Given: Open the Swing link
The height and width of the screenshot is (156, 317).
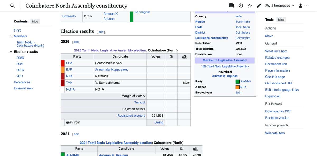Looking at the screenshot, I should 159,122.
